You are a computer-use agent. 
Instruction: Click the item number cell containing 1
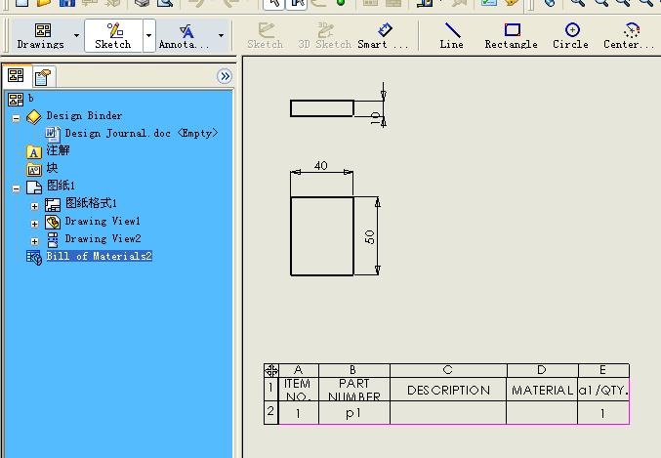pyautogui.click(x=299, y=413)
